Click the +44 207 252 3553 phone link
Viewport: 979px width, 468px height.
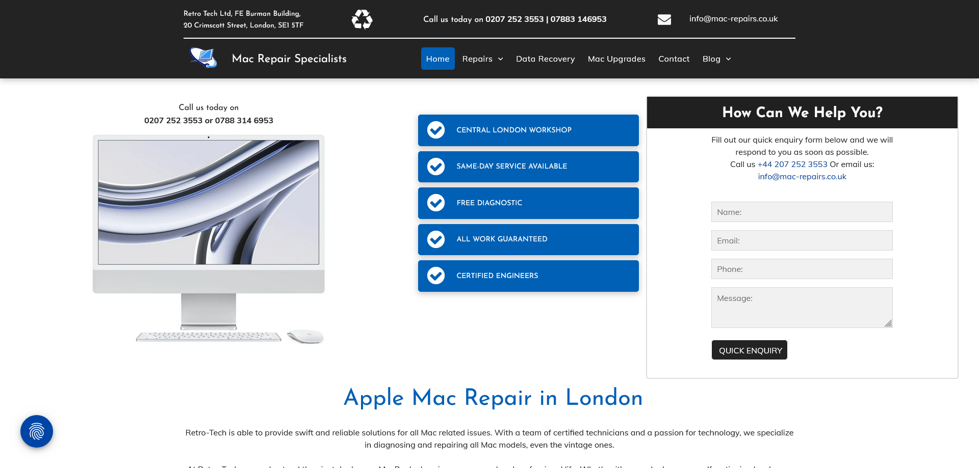pyautogui.click(x=792, y=164)
